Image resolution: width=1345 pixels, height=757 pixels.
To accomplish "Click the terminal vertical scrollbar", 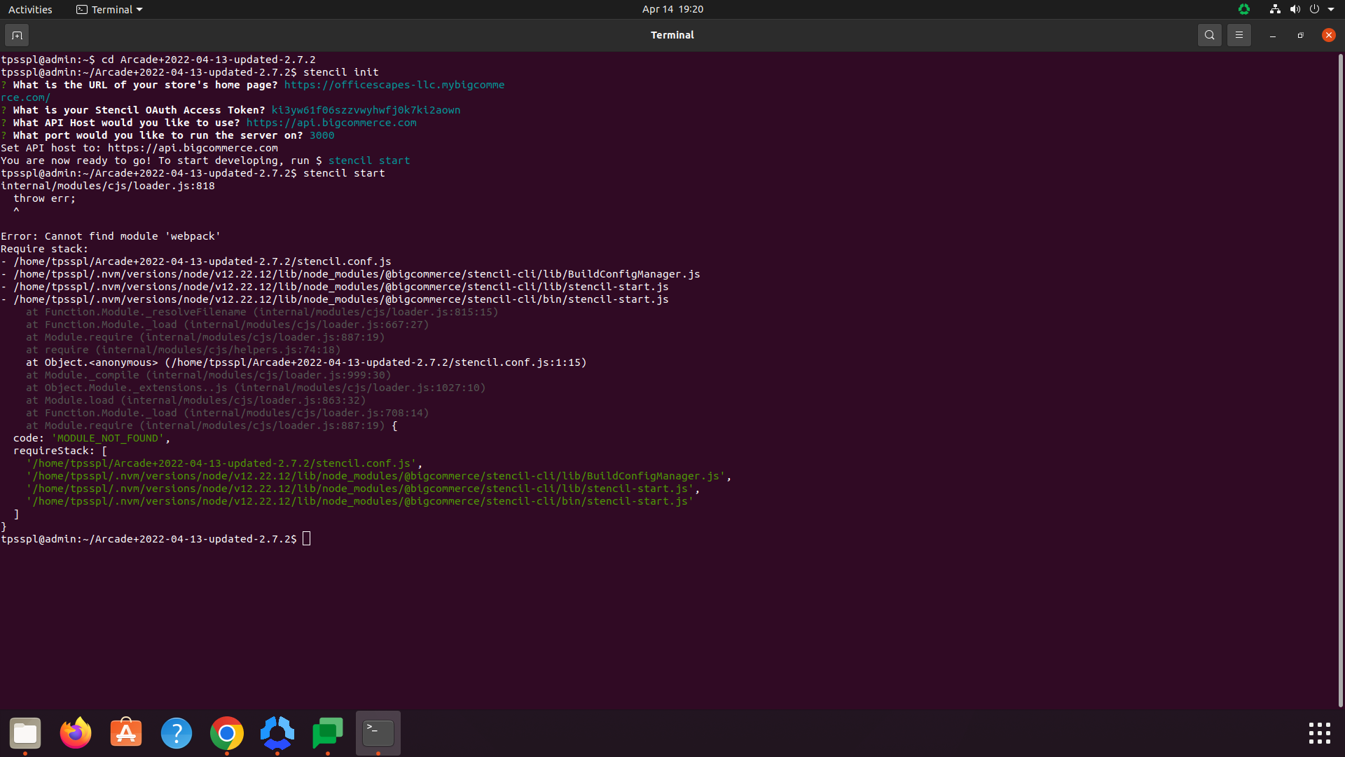I will pyautogui.click(x=1340, y=378).
